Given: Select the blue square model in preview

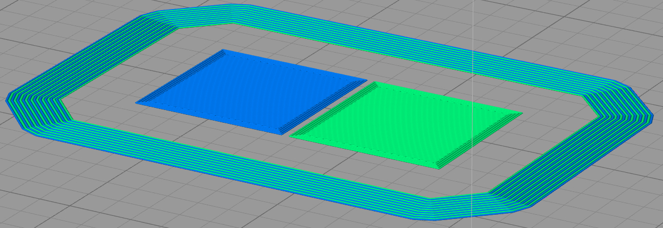Looking at the screenshot, I should coord(251,91).
